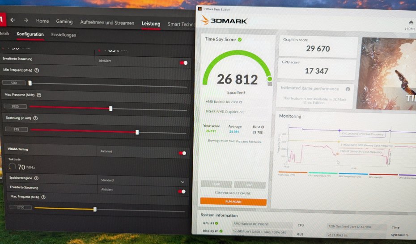Click the VRAM Max Frequenz field 2700
The width and height of the screenshot is (416, 244).
21,207
